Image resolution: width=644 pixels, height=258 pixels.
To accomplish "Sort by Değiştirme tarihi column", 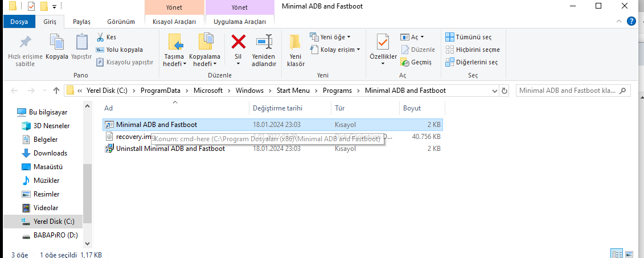I will pyautogui.click(x=290, y=108).
